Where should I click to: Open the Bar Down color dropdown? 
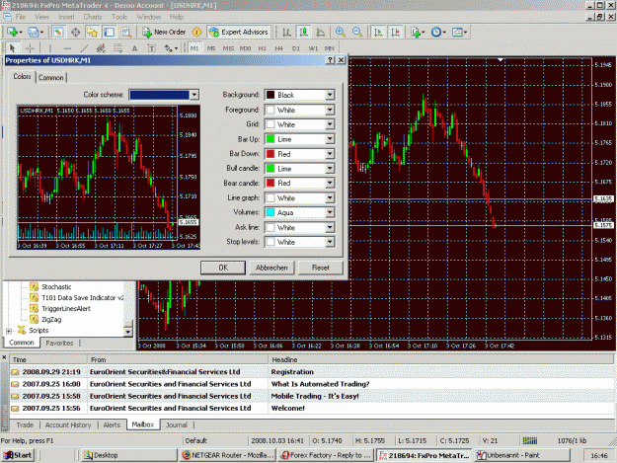[330, 154]
